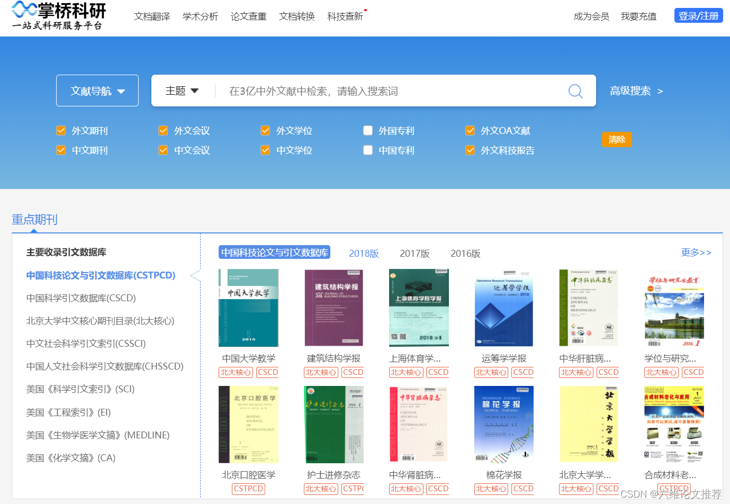Open the 北京大学学报 journal cover

[x=589, y=425]
